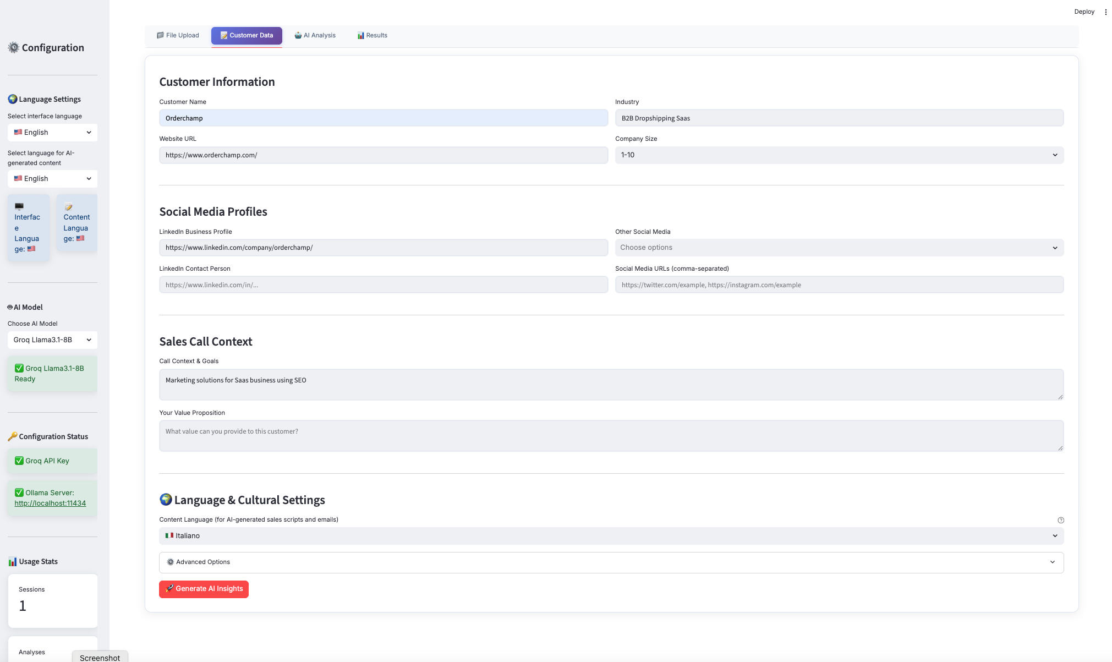Screen dimensions: 1112x662
Task: Click the globe icon by Language & Cultural Settings
Action: click(166, 500)
